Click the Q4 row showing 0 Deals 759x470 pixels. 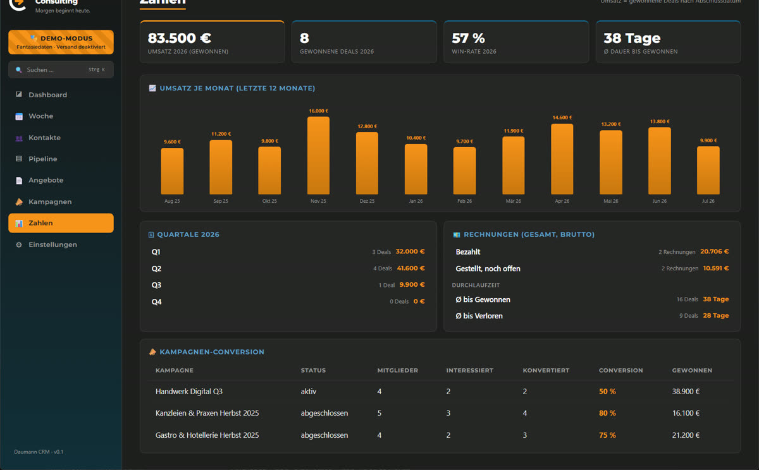[288, 302]
